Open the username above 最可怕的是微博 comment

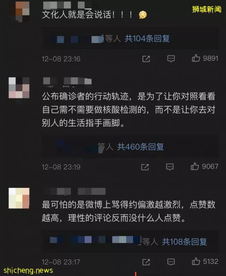point(74,191)
